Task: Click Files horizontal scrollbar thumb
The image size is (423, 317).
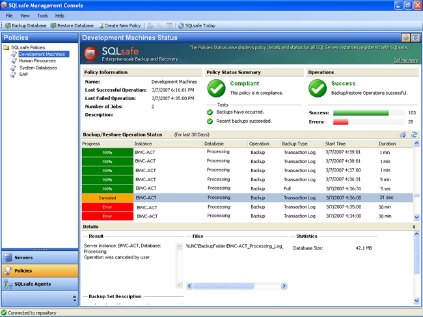Action: click(x=224, y=286)
